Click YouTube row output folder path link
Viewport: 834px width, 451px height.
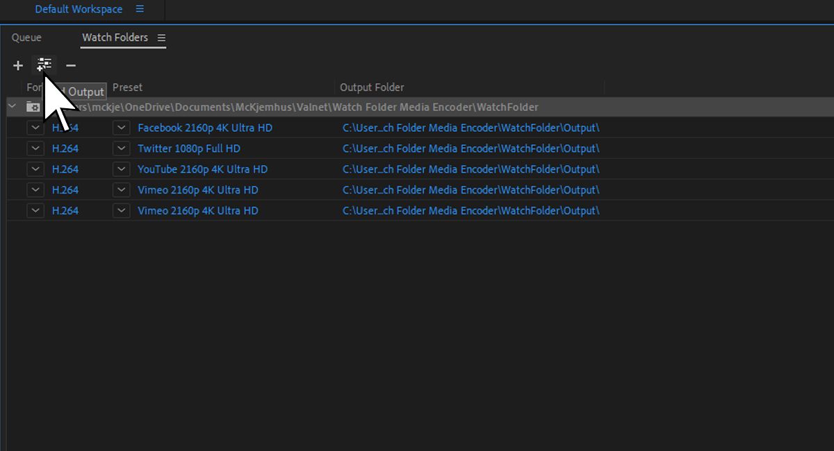point(470,169)
